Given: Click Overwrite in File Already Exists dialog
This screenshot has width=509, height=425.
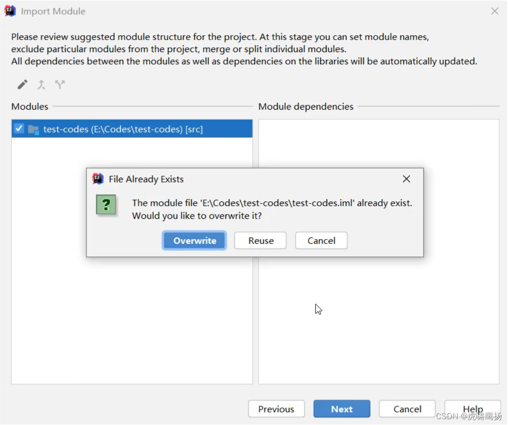Looking at the screenshot, I should 194,241.
